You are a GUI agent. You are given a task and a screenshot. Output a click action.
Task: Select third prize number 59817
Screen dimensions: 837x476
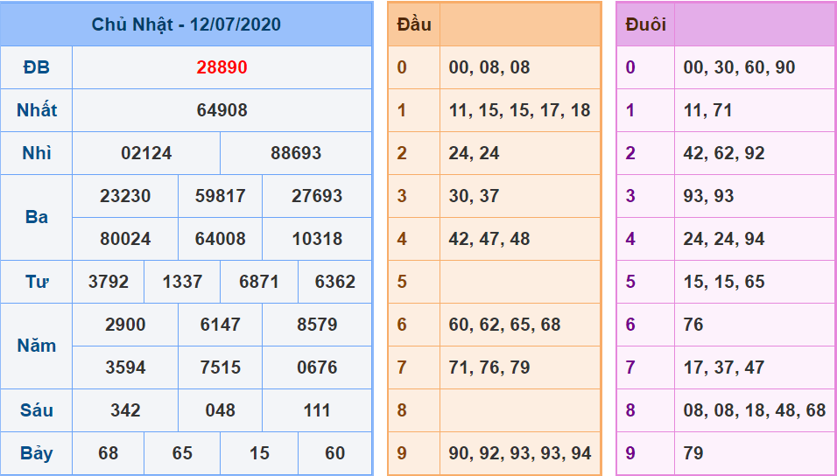[220, 196]
